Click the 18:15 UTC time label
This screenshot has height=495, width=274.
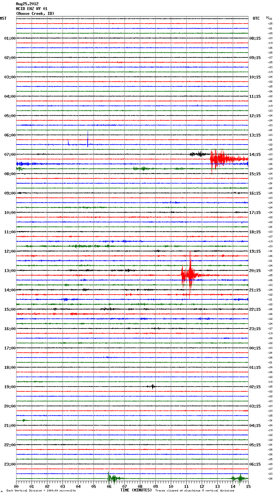pyautogui.click(x=255, y=232)
